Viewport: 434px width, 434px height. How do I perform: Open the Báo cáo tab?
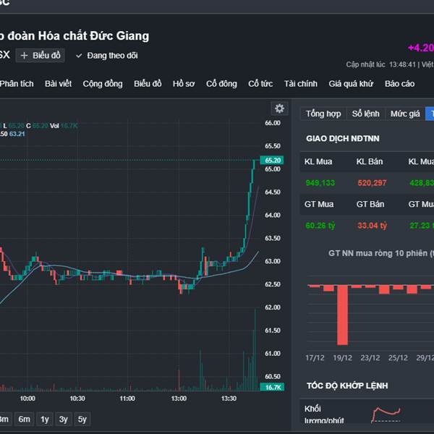pos(400,84)
